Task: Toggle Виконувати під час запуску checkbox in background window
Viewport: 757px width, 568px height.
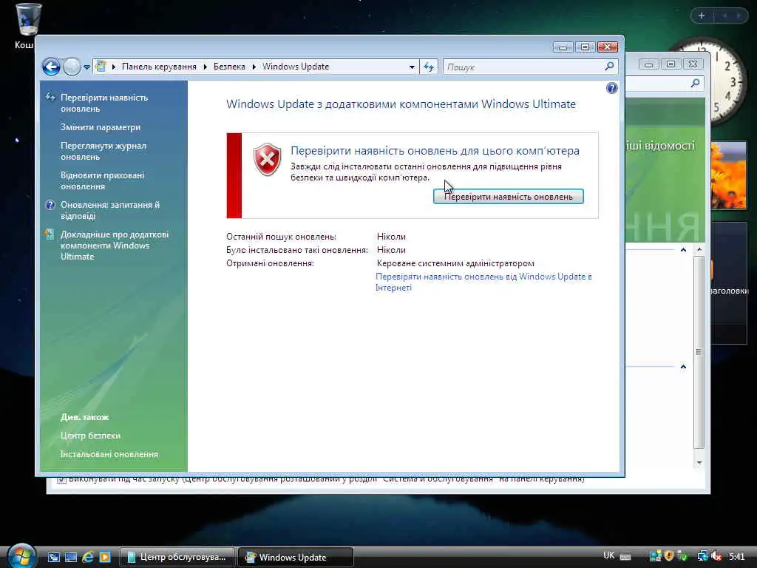Action: [61, 479]
